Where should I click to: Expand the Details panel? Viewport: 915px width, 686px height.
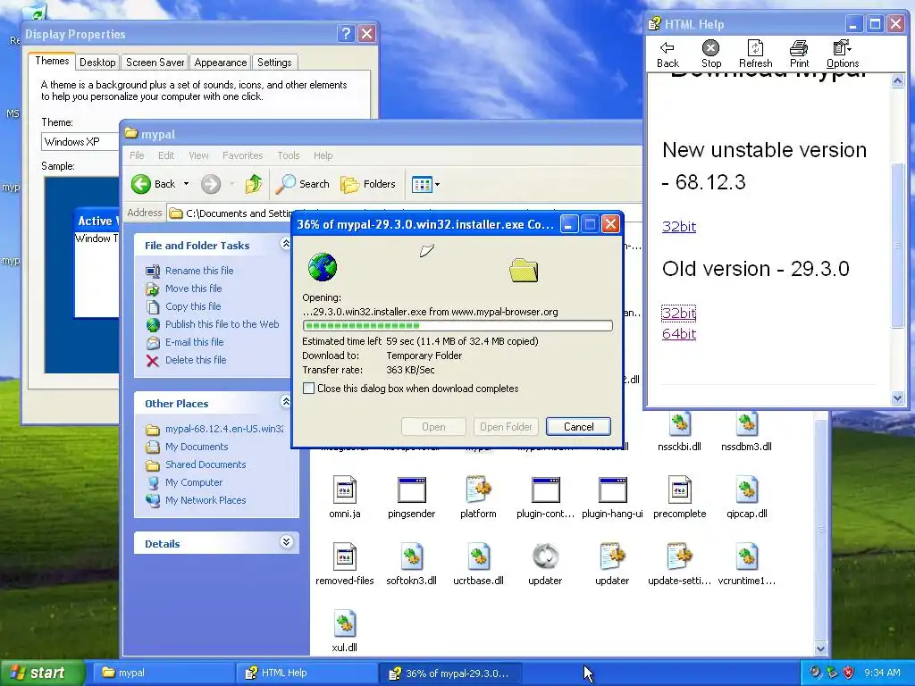click(286, 542)
